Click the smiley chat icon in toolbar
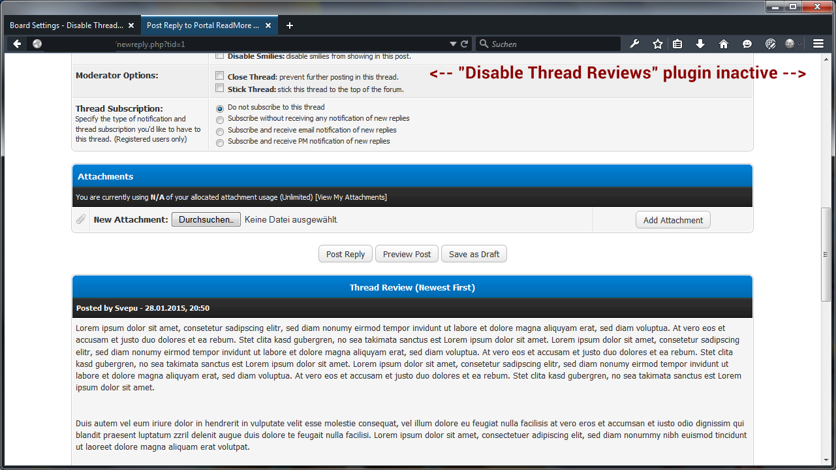836x470 pixels. 747,44
